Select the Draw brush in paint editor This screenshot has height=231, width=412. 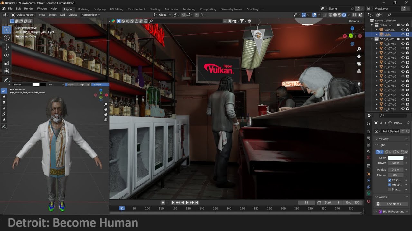tap(4, 91)
